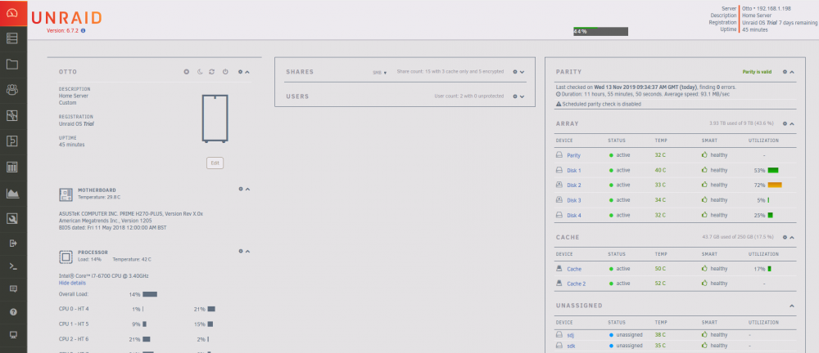The image size is (819, 353).
Task: Open the Array section gear settings
Action: click(785, 123)
